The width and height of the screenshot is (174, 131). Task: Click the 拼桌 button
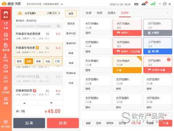click(x=71, y=63)
